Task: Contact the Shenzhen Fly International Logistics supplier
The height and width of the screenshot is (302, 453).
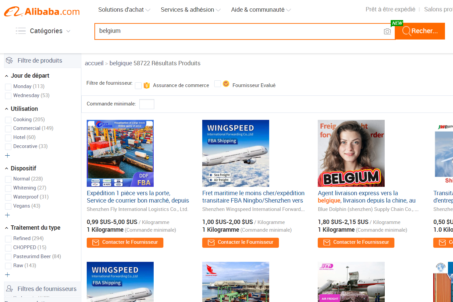Action: click(125, 242)
